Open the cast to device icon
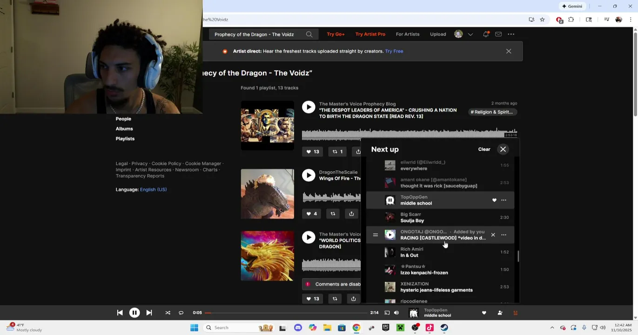 387,313
